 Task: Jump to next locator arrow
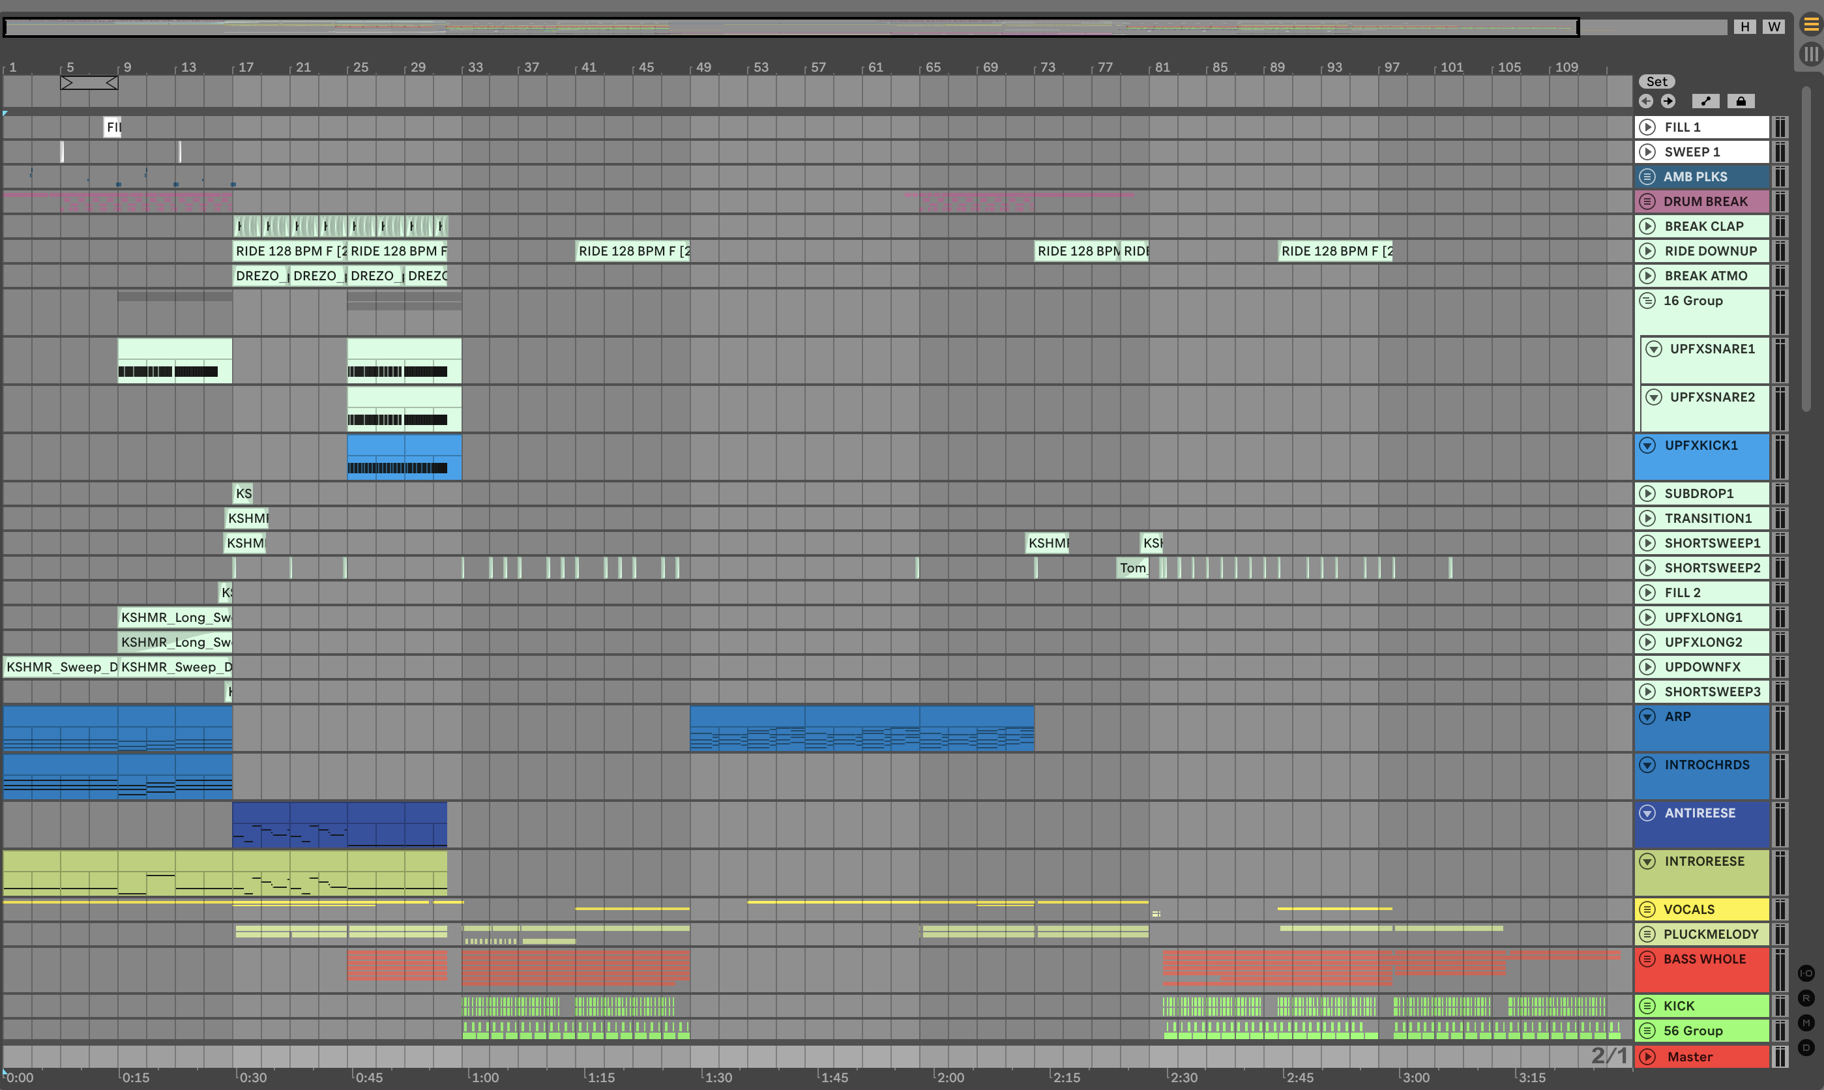point(1668,101)
